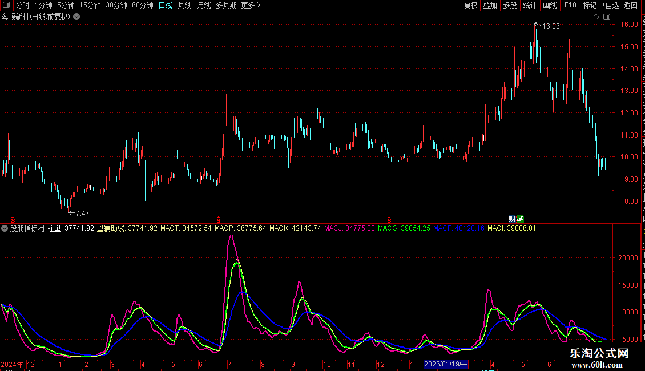Image resolution: width=645 pixels, height=371 pixels.
Task: Click the red S marker near July
Action: click(219, 220)
